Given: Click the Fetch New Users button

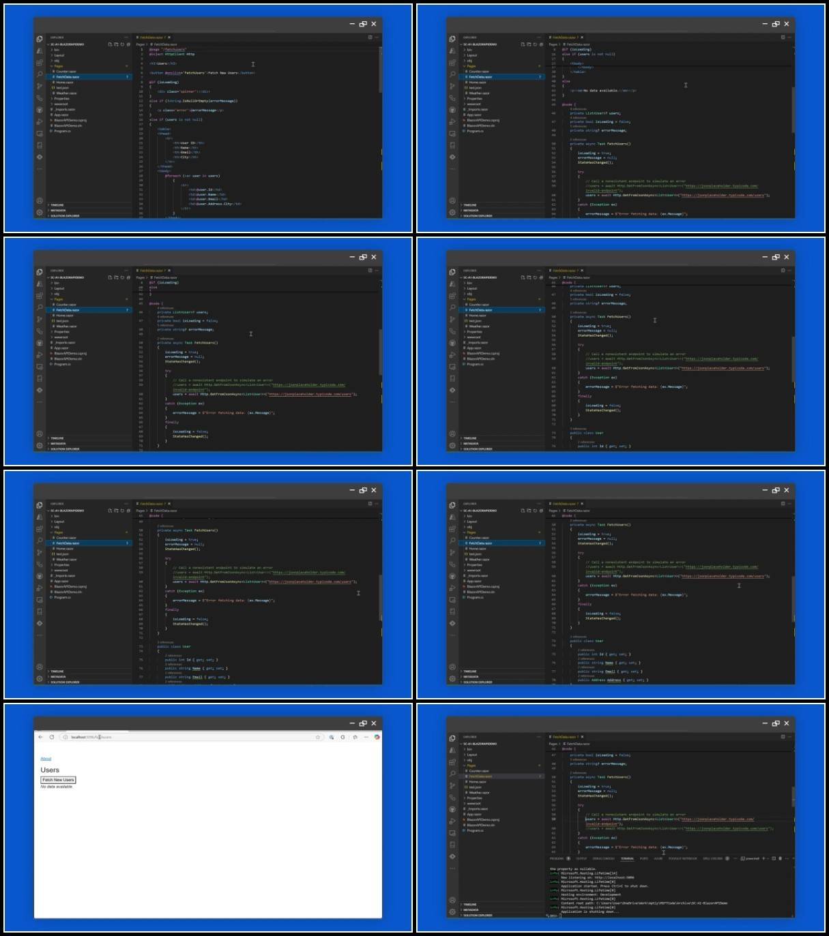Looking at the screenshot, I should coord(58,780).
